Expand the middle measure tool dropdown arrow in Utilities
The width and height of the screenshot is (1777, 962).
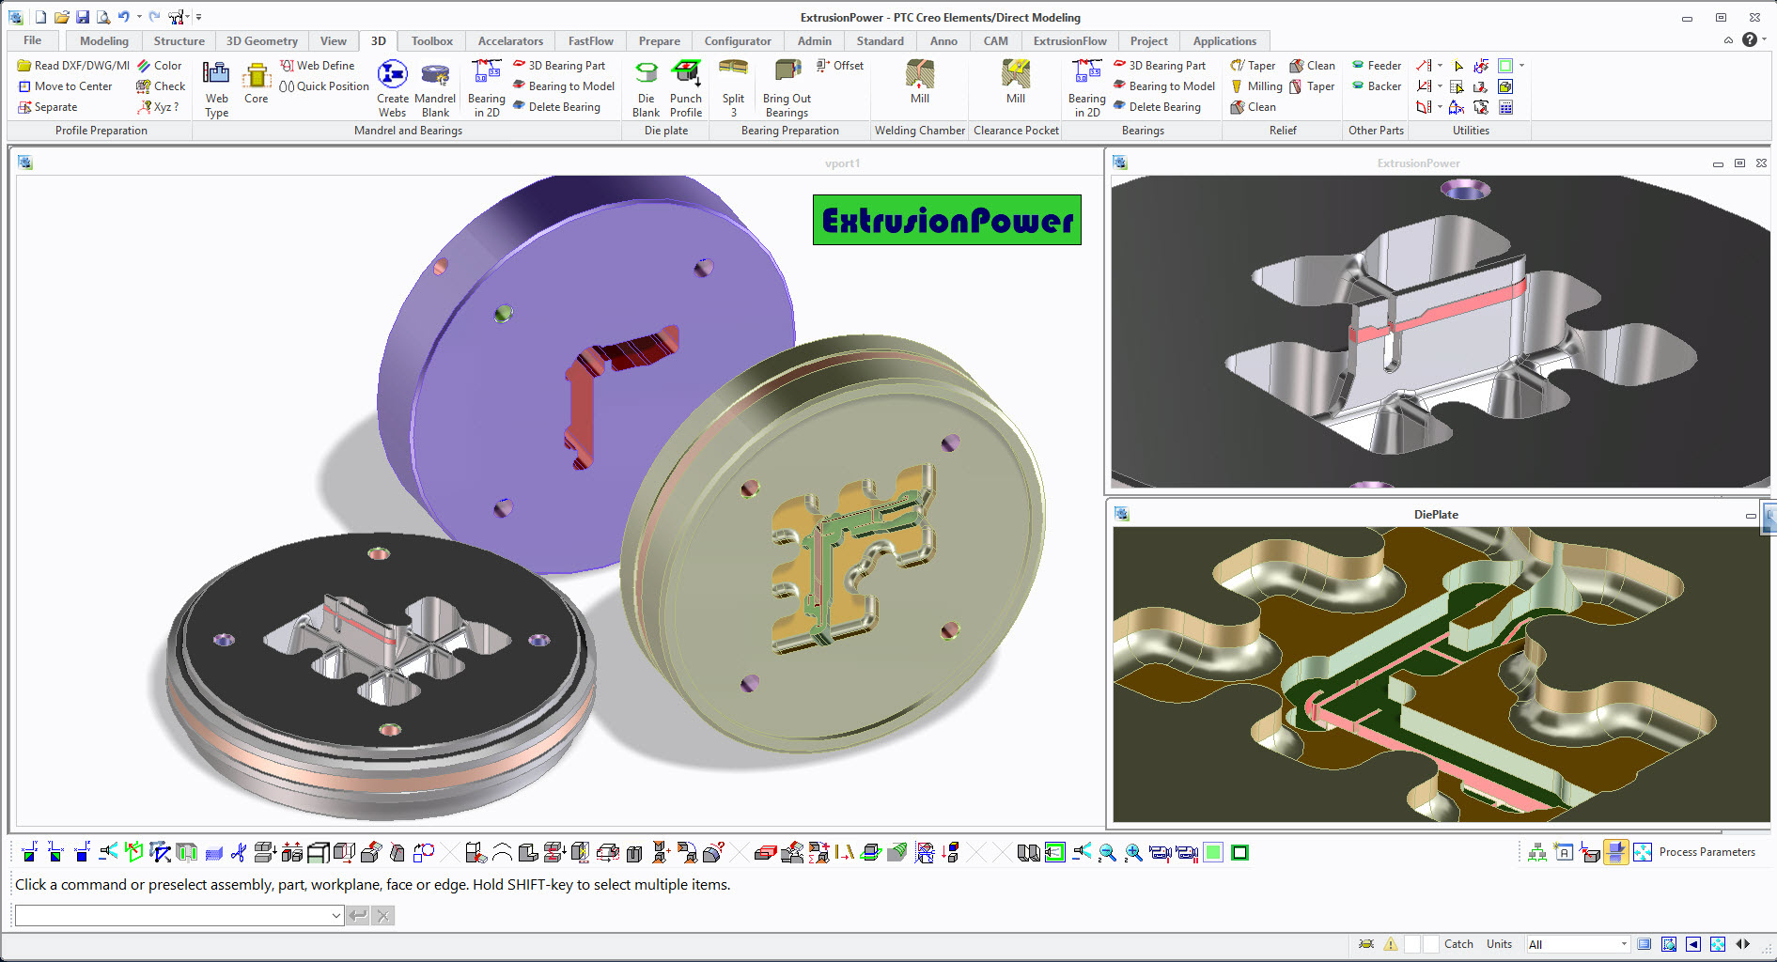1440,86
